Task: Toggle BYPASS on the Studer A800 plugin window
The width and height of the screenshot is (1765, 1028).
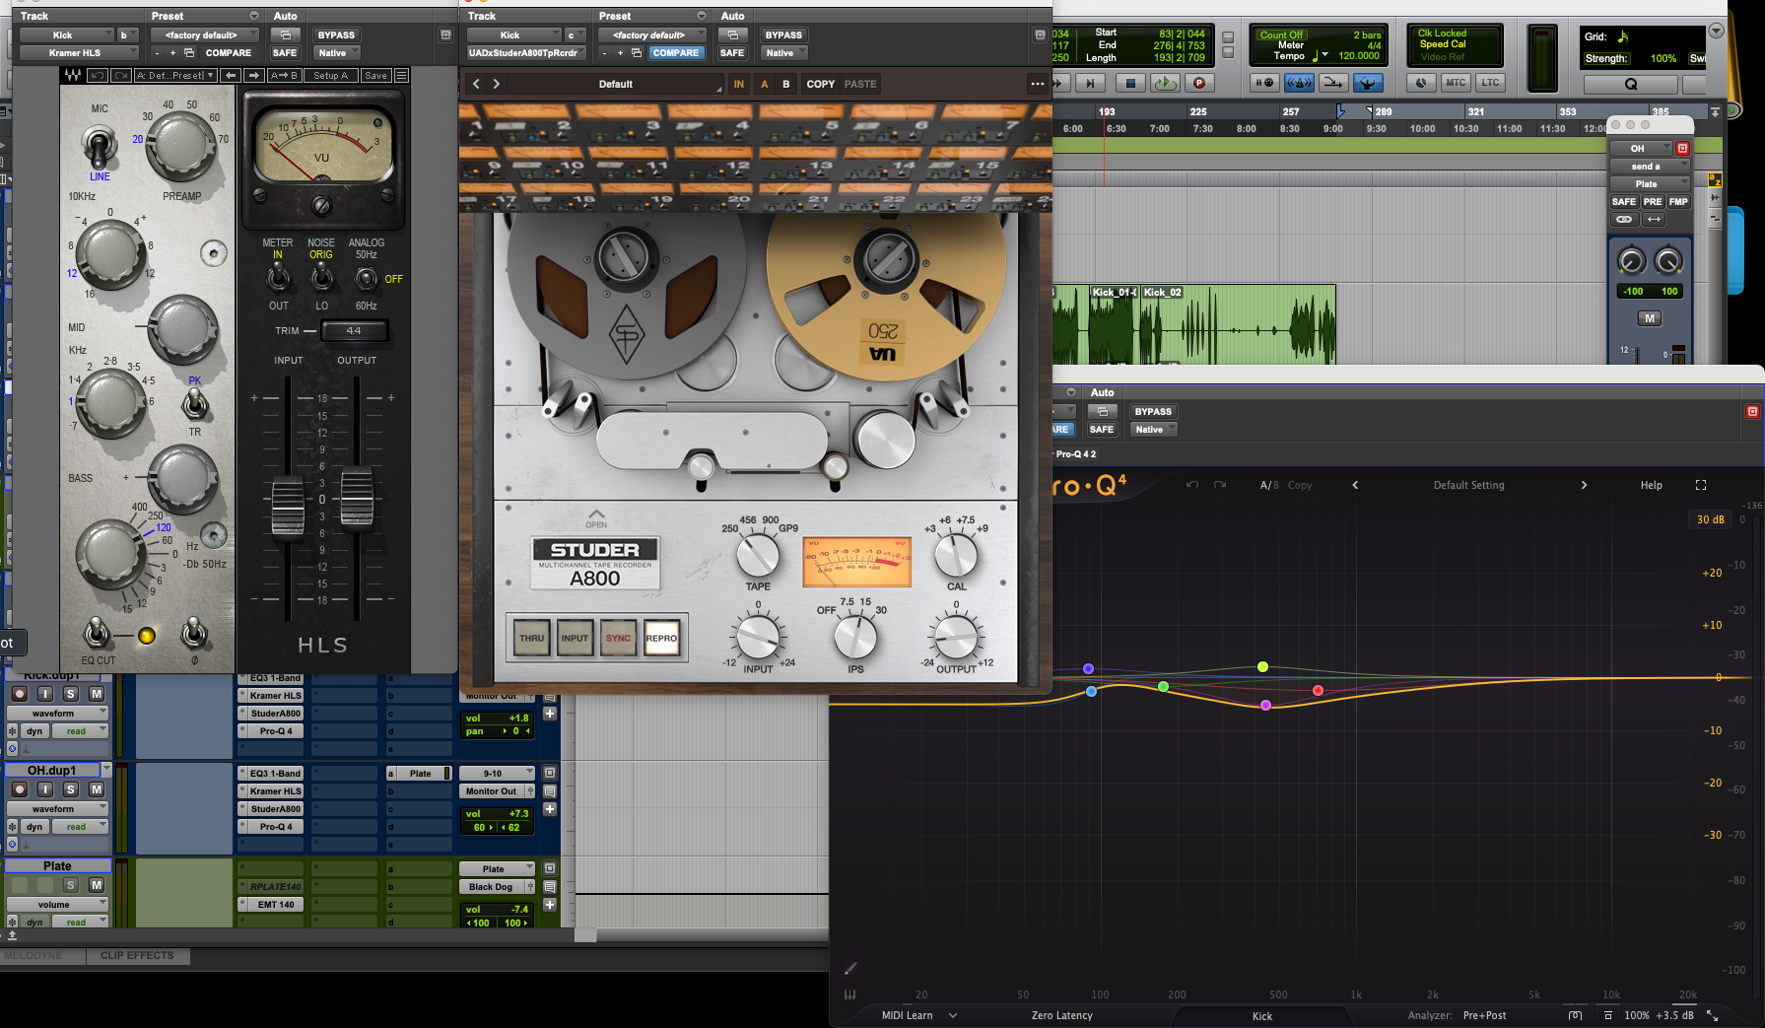Action: point(783,34)
